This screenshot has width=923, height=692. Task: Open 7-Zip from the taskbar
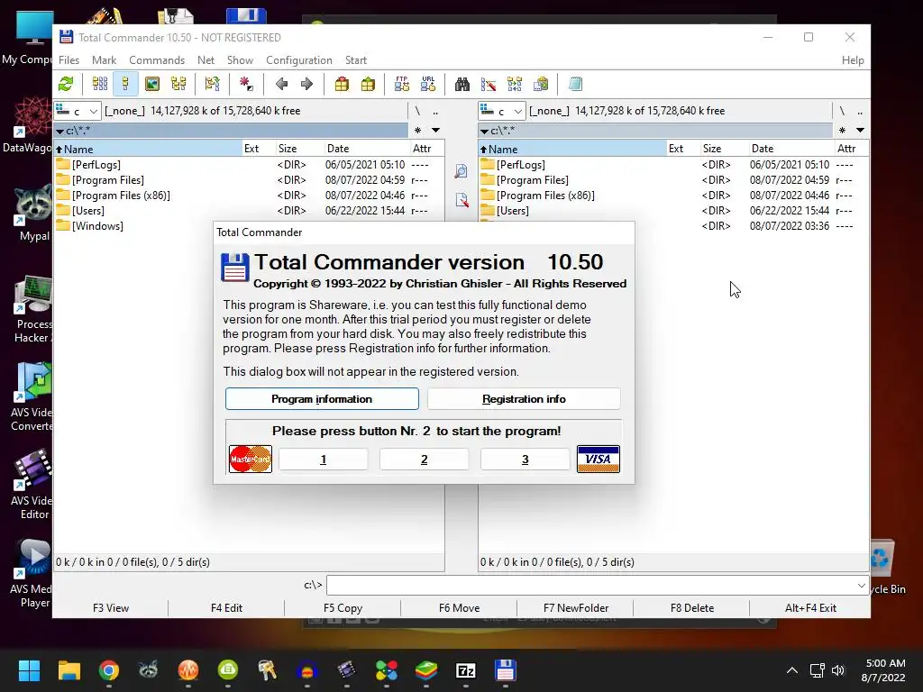click(x=466, y=670)
